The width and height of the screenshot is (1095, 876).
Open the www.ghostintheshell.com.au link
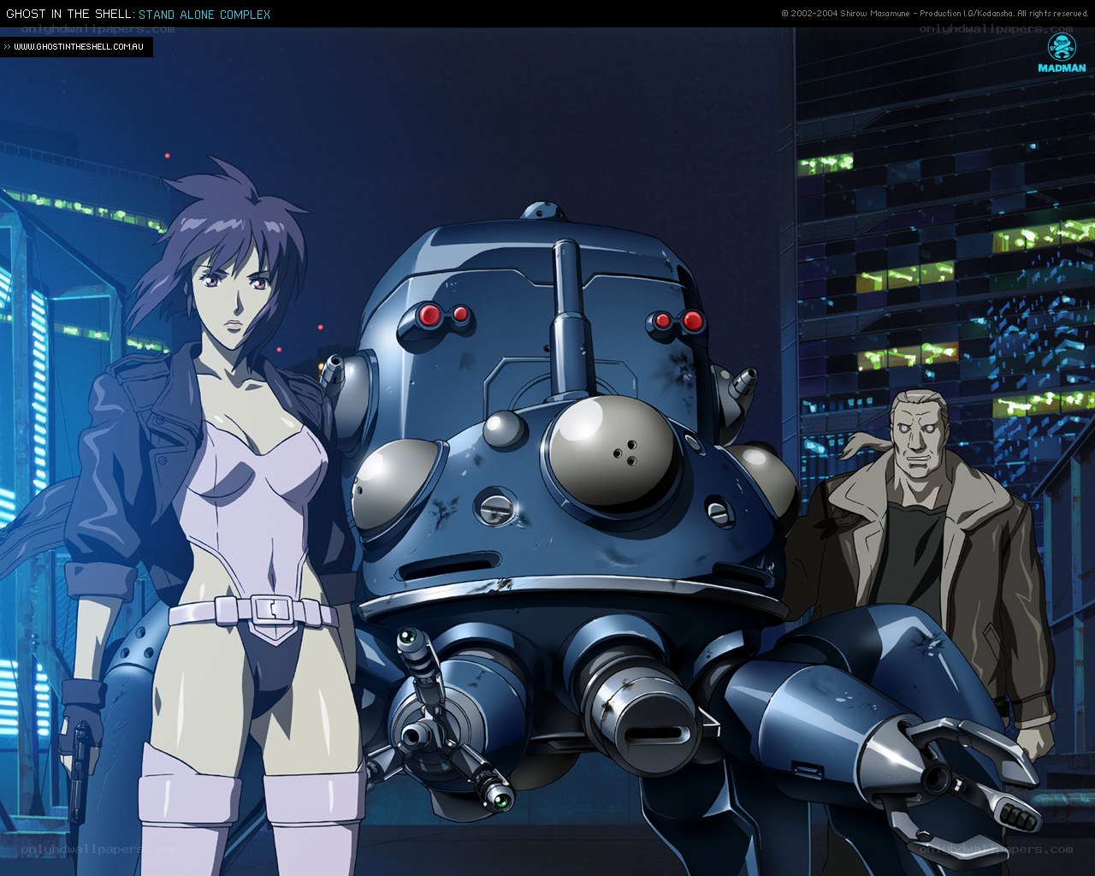click(x=79, y=46)
